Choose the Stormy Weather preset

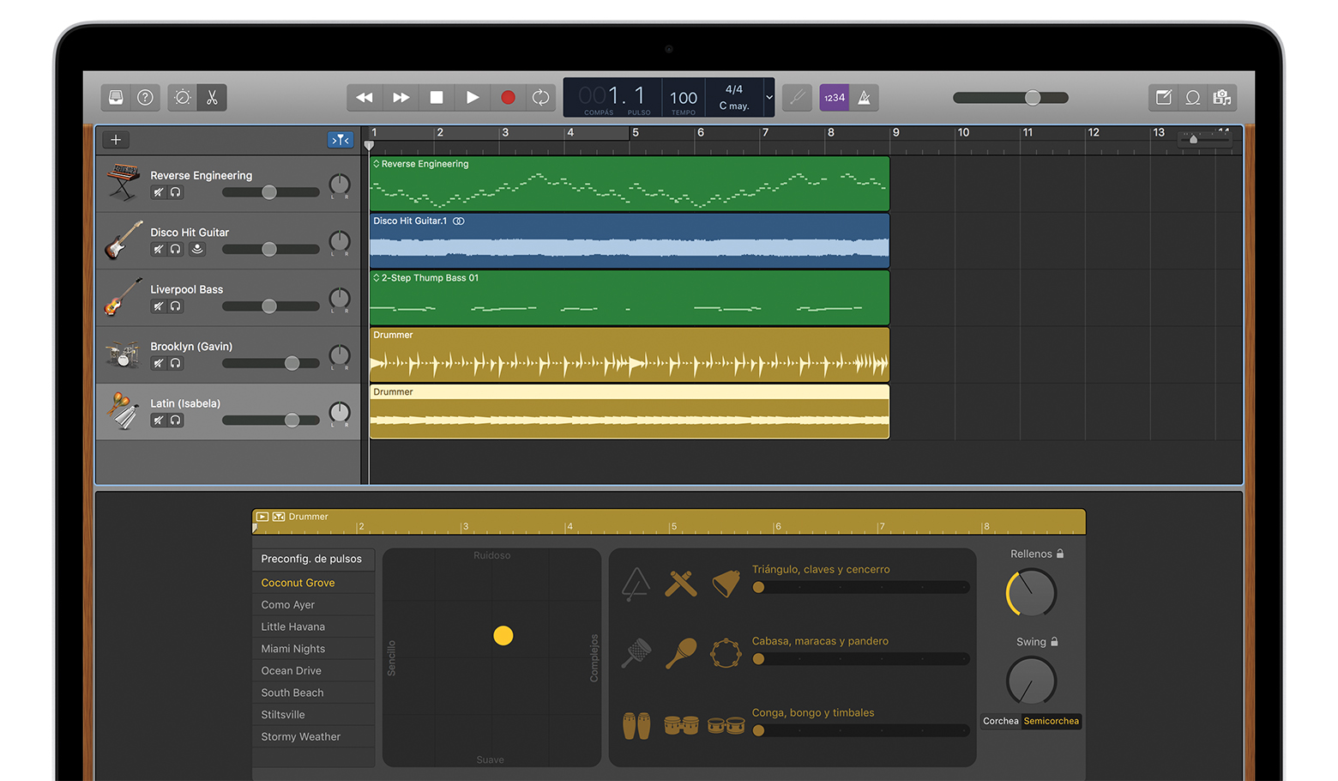point(300,737)
